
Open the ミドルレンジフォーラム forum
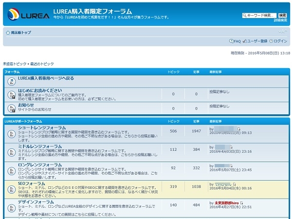point(40,146)
